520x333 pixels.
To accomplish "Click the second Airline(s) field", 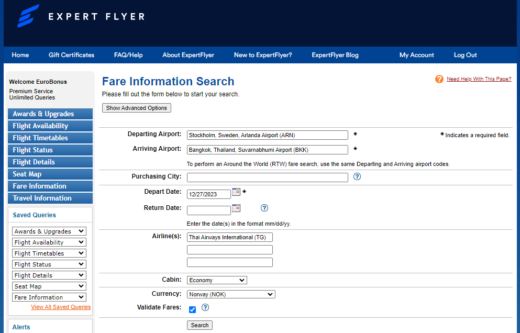I will pos(229,250).
